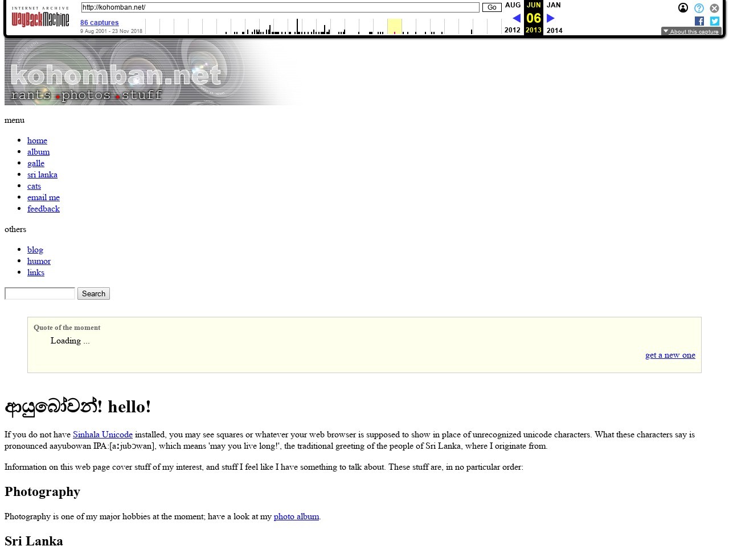Click the Wayback Machine logo
Image resolution: width=729 pixels, height=546 pixels.
click(x=40, y=18)
